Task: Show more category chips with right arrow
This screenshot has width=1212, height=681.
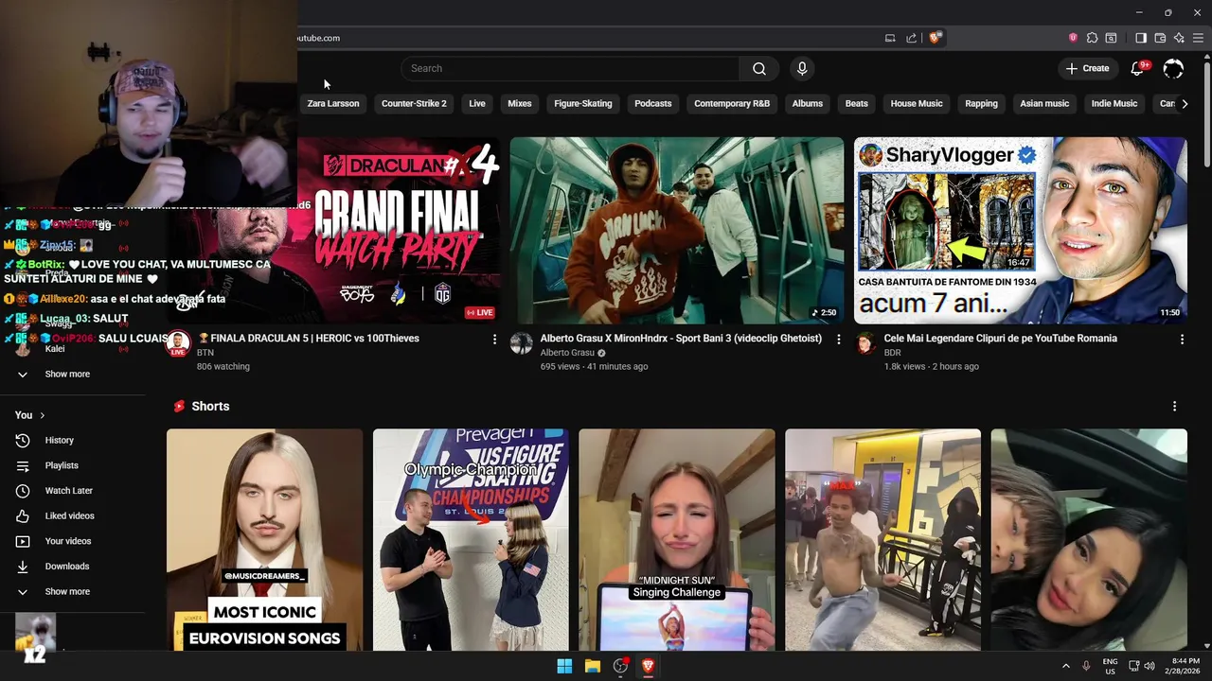Action: (x=1184, y=103)
